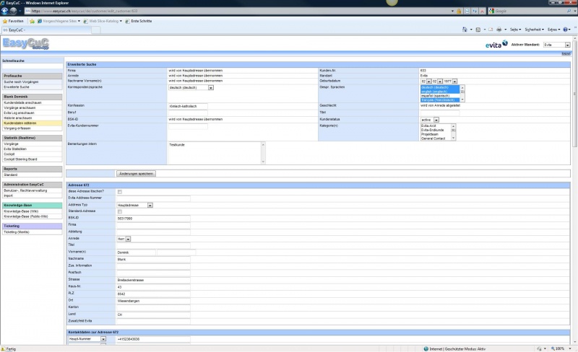This screenshot has height=352, width=578.
Task: Open Ticketing (Mantis) link
Action: coord(16,232)
